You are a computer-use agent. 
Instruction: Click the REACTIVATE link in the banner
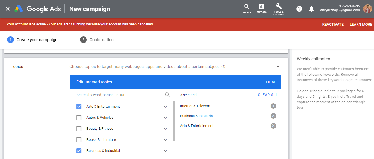click(x=333, y=24)
